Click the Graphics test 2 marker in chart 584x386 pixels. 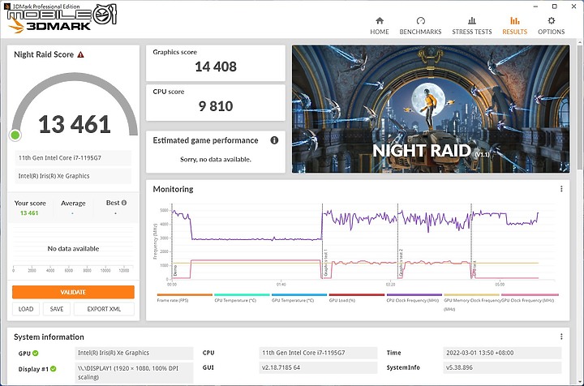pyautogui.click(x=401, y=263)
